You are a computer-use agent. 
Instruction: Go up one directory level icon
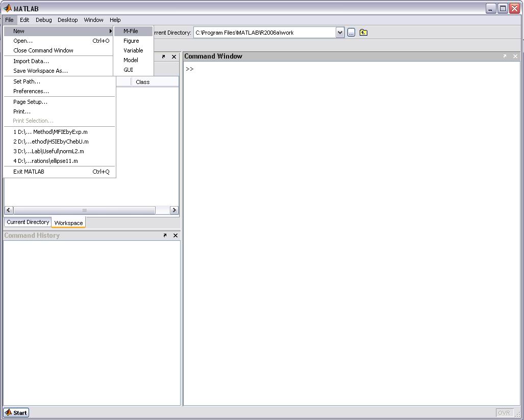[363, 33]
